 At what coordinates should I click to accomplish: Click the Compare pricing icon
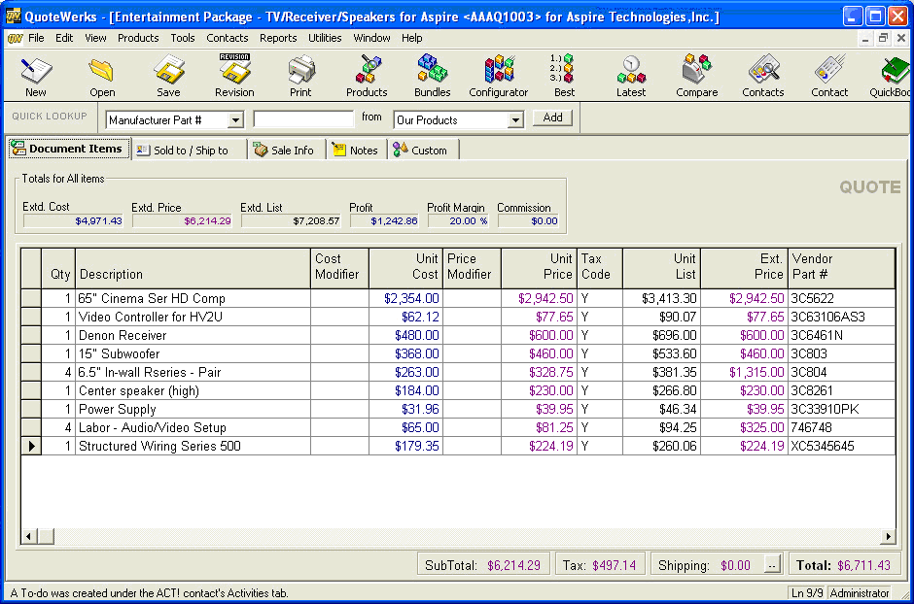point(697,75)
